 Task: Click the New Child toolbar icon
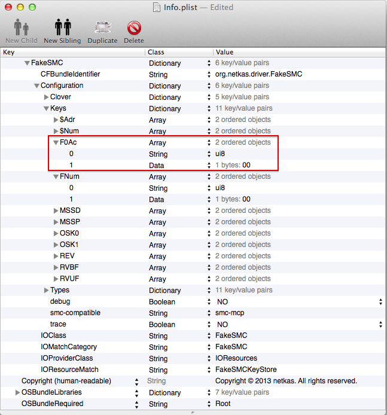coord(21,28)
